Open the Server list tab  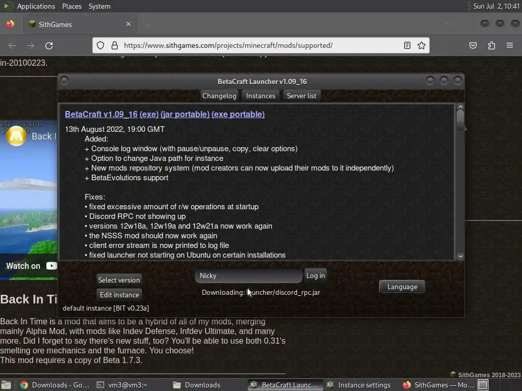tap(302, 96)
